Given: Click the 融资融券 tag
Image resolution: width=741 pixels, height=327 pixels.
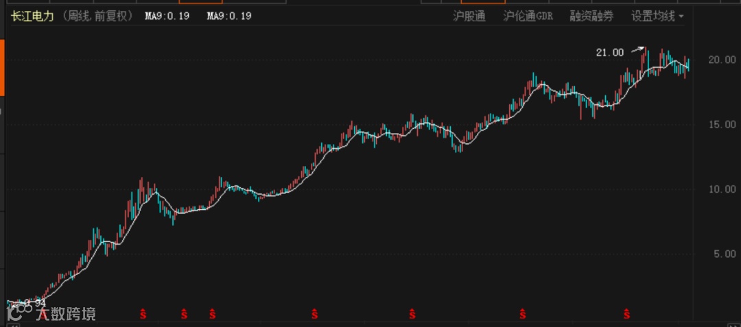Looking at the screenshot, I should point(591,16).
